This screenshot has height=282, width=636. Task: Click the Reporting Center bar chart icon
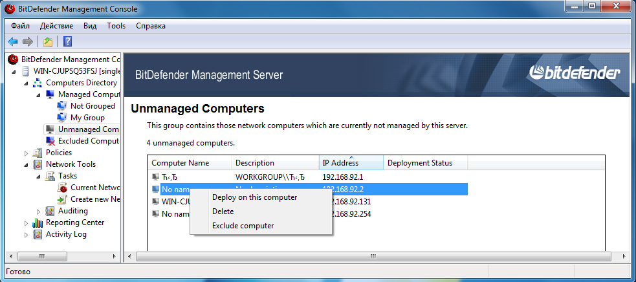pyautogui.click(x=38, y=222)
